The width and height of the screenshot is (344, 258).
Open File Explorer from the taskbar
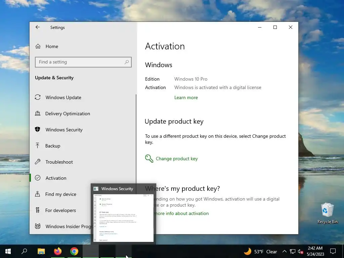pyautogui.click(x=41, y=251)
